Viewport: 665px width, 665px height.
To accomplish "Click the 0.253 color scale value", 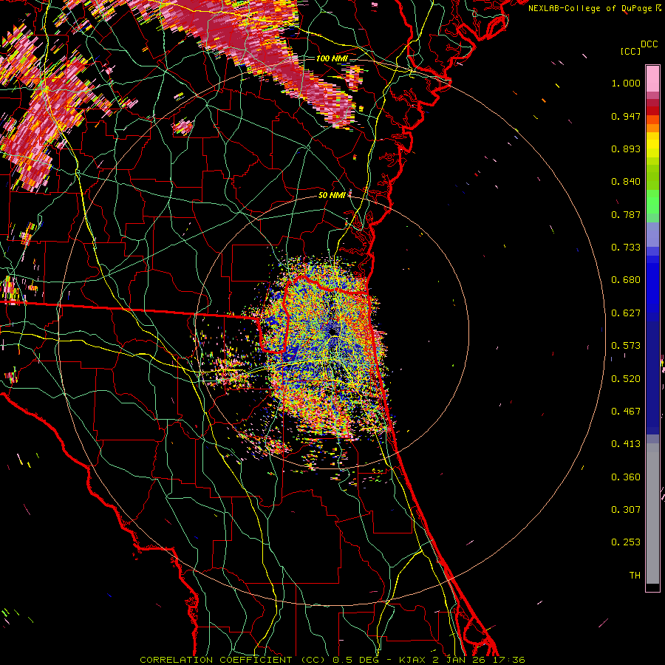I will pos(626,542).
